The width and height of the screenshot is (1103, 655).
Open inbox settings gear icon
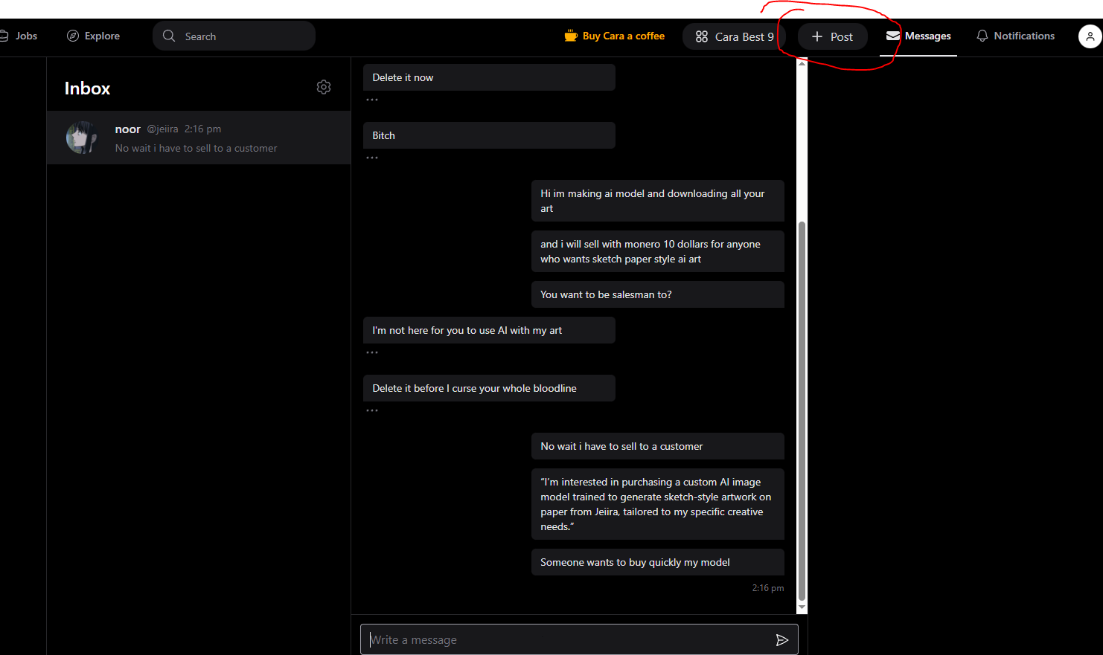point(324,87)
